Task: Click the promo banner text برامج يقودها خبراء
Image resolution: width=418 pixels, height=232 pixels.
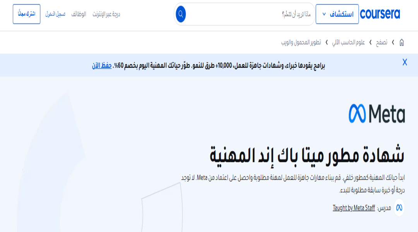Action: (219, 65)
